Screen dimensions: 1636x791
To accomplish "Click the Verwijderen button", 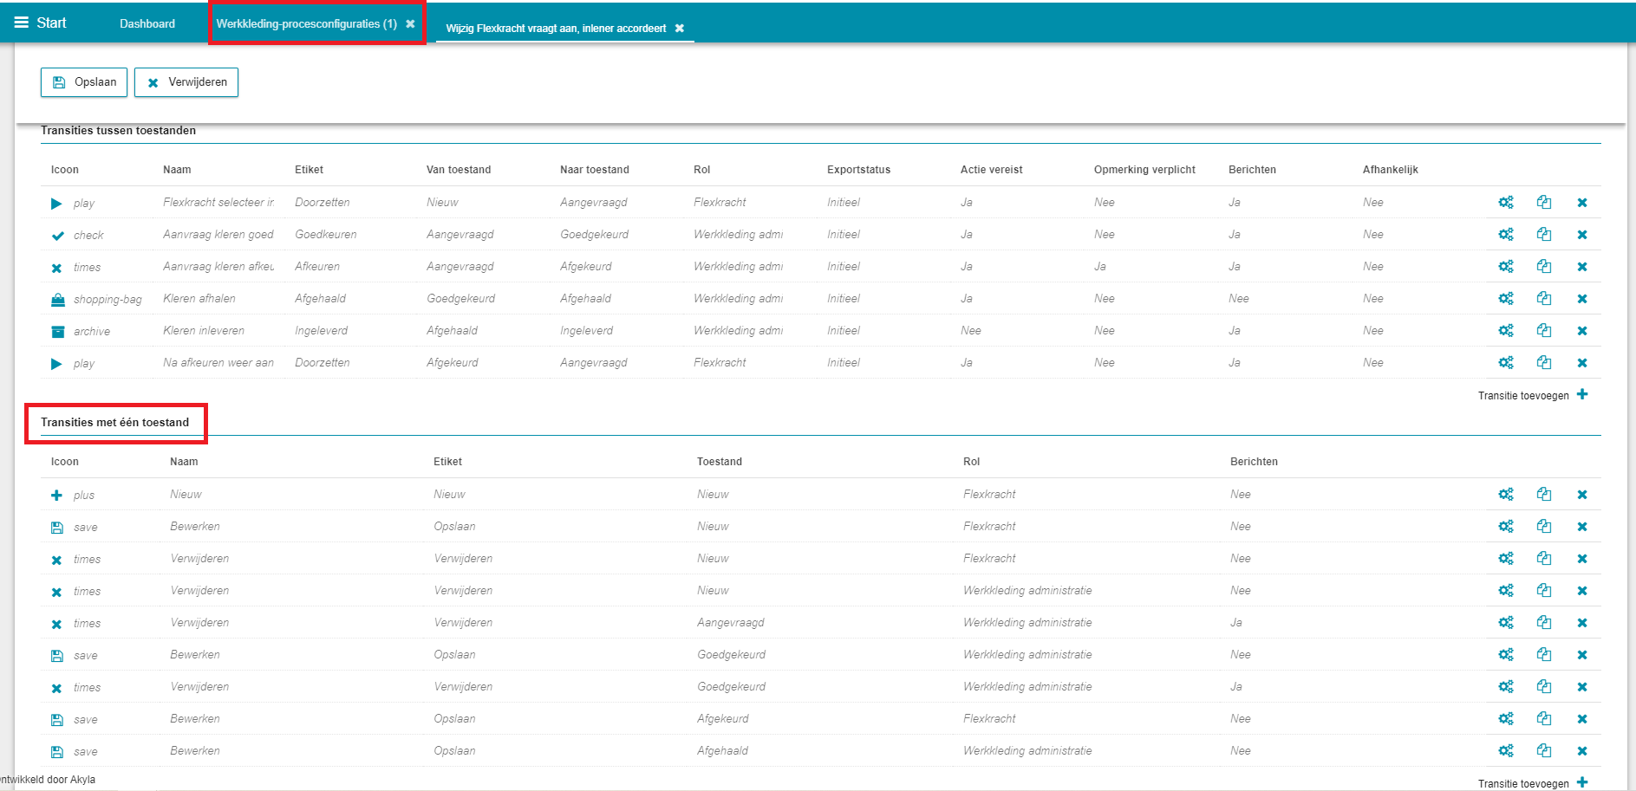I will (186, 82).
